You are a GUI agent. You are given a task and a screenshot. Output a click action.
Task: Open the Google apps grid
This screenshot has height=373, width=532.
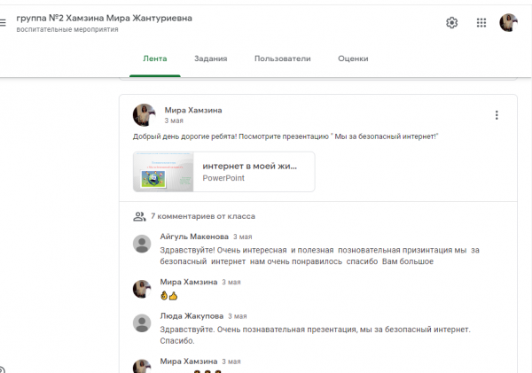click(481, 23)
